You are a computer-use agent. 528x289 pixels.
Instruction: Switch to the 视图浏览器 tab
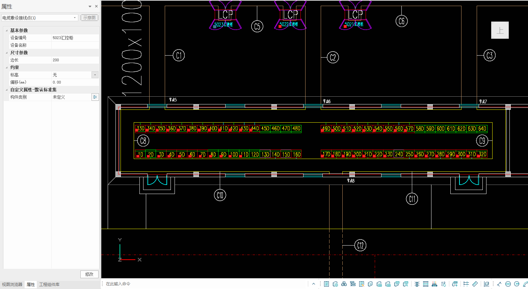click(x=12, y=285)
